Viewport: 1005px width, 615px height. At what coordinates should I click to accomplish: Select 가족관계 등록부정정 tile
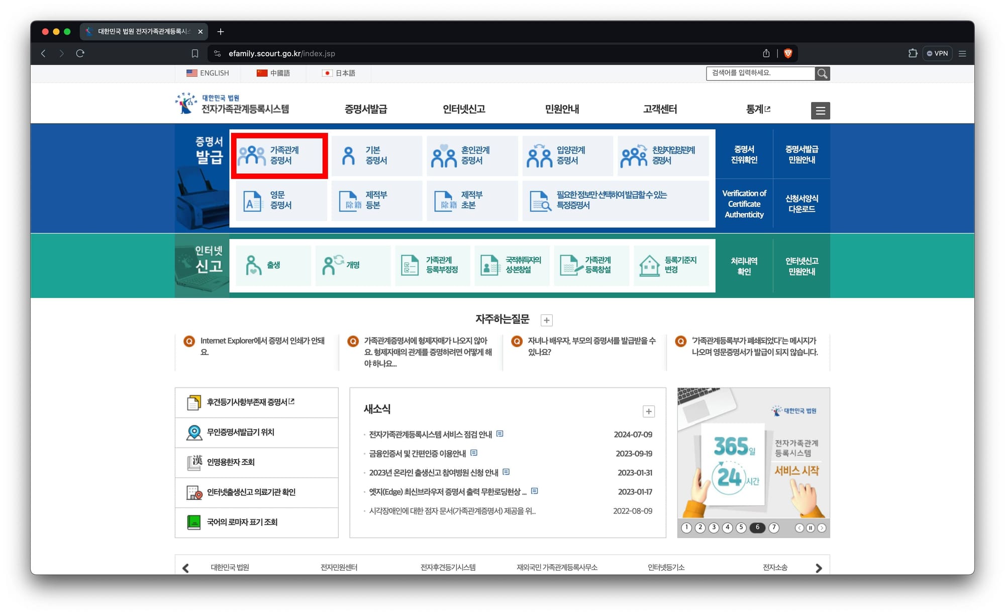point(433,265)
